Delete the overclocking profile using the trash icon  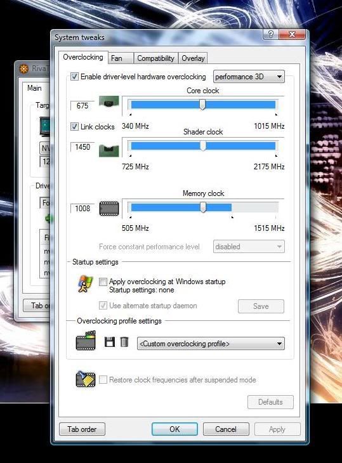click(124, 342)
